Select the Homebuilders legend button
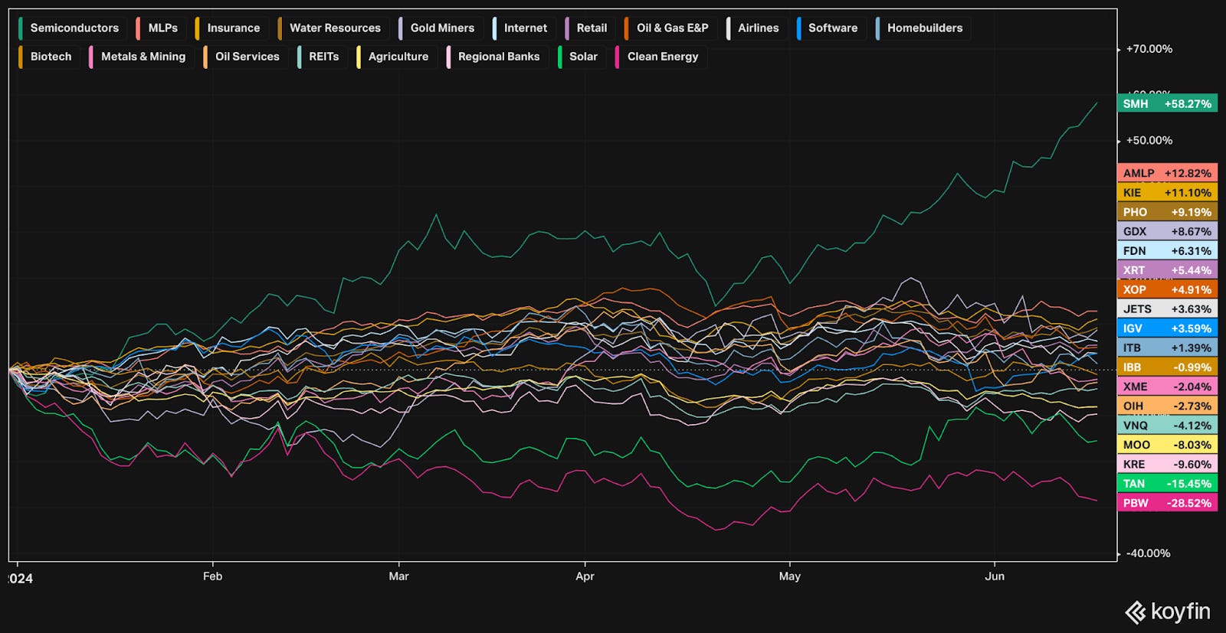Image resolution: width=1226 pixels, height=633 pixels. 923,28
